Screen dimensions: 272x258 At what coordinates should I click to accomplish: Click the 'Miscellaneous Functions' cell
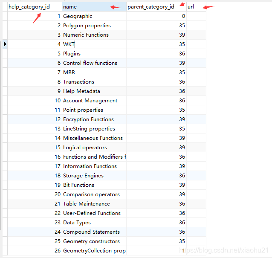[94, 138]
